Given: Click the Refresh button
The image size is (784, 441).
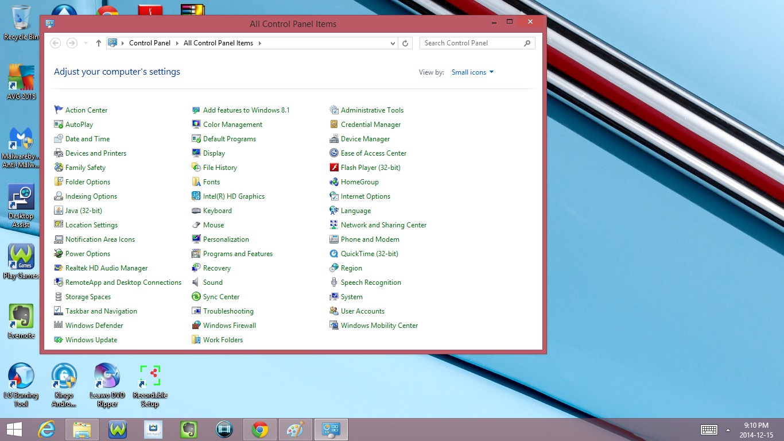Looking at the screenshot, I should pos(405,43).
